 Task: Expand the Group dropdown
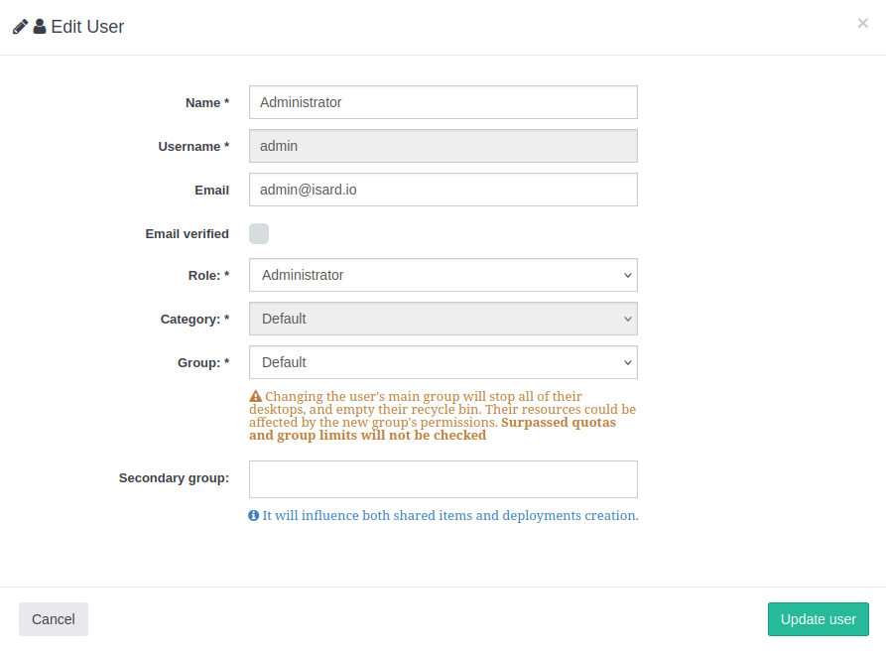[x=443, y=362]
